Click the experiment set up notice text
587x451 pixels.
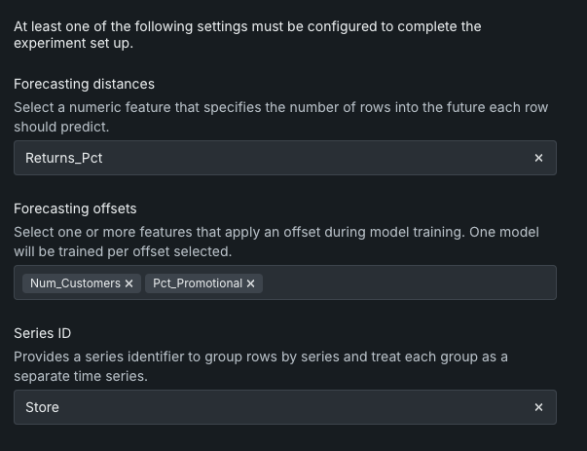coord(247,34)
